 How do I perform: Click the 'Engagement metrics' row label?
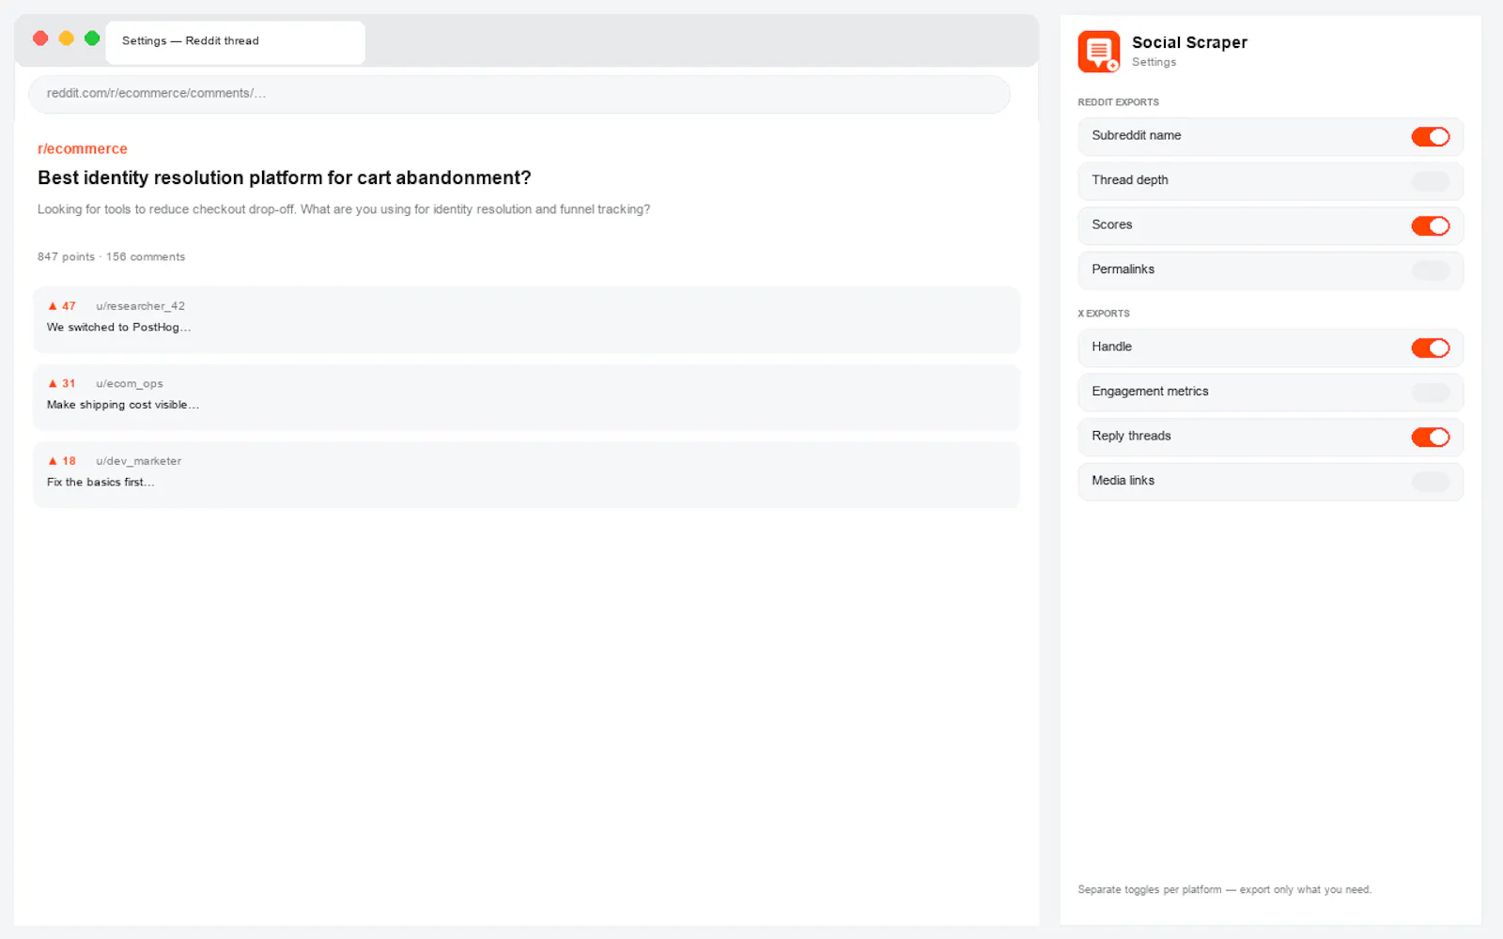click(x=1150, y=392)
